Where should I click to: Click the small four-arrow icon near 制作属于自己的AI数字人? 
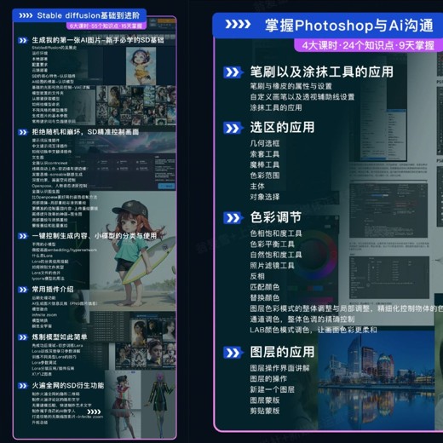click(94, 411)
